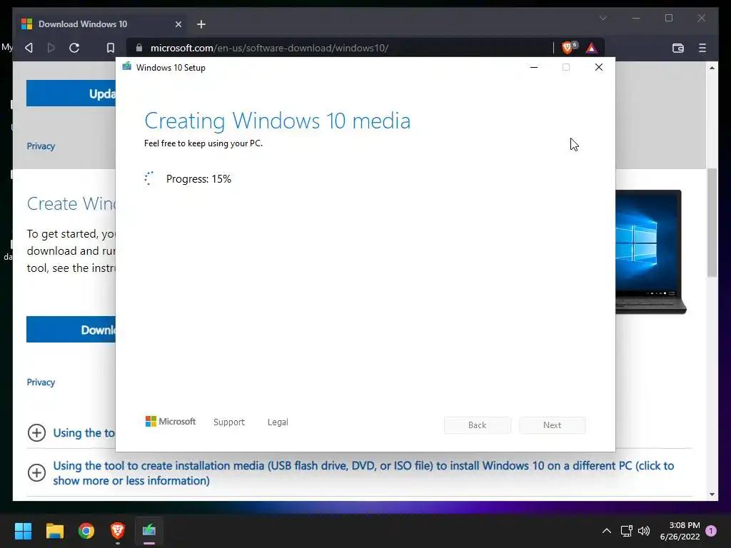The width and height of the screenshot is (731, 548).
Task: Select Windows Setup taskbar icon
Action: 149,531
